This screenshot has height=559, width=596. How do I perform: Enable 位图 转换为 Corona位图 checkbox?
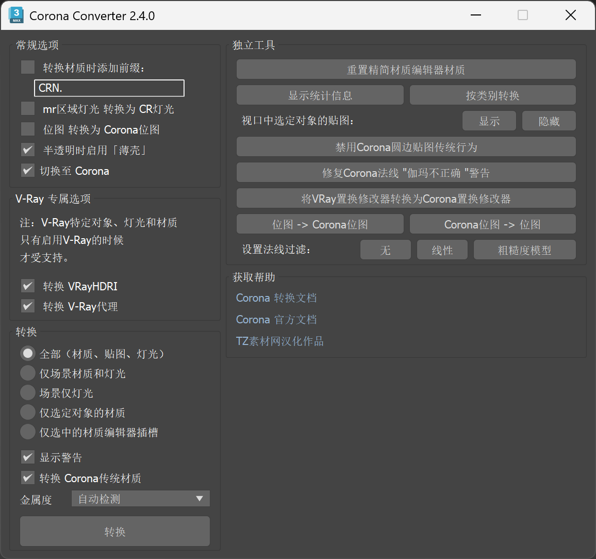coord(28,129)
